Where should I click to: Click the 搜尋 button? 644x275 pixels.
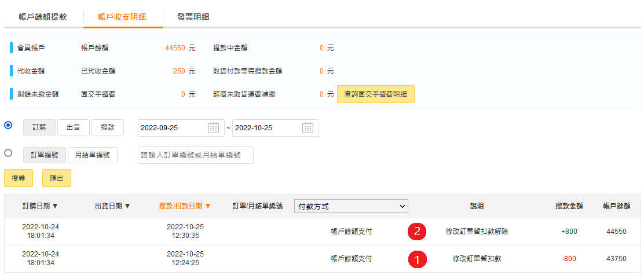point(19,178)
